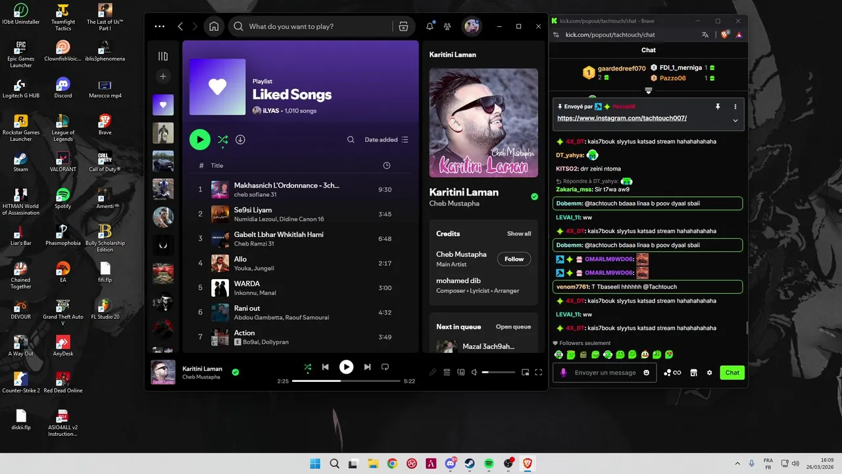Open Friend Activity icon in Spotify

coord(447,26)
